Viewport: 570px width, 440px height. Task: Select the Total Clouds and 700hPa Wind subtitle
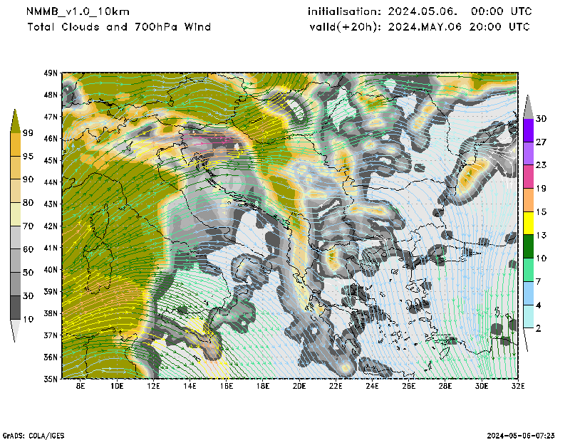coord(119,27)
